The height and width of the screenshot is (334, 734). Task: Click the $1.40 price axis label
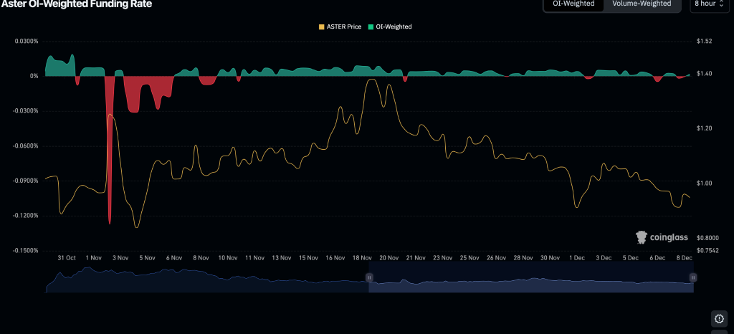[x=705, y=74]
